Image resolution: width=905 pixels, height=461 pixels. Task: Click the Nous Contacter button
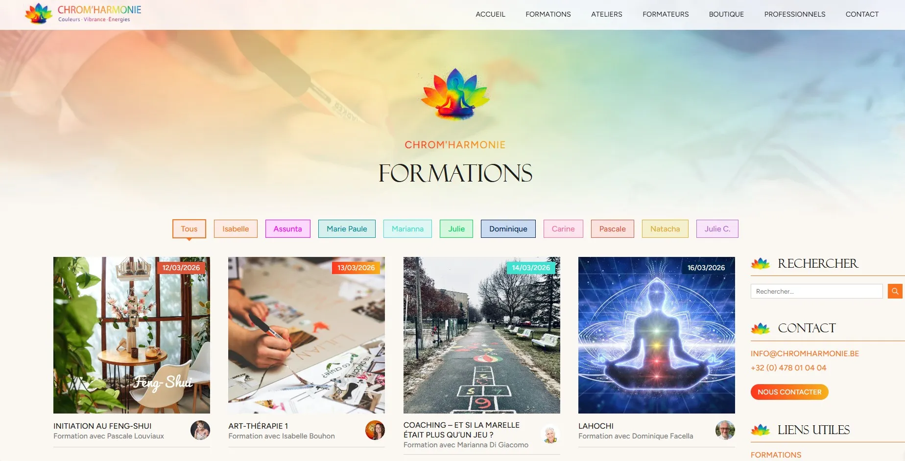[789, 392]
